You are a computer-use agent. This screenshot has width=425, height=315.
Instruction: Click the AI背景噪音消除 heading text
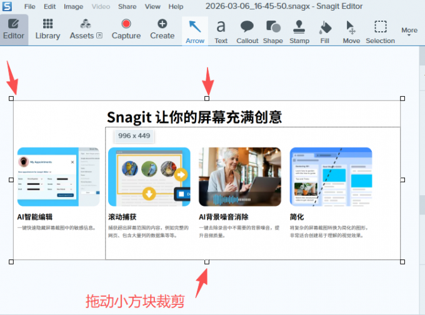[223, 217]
